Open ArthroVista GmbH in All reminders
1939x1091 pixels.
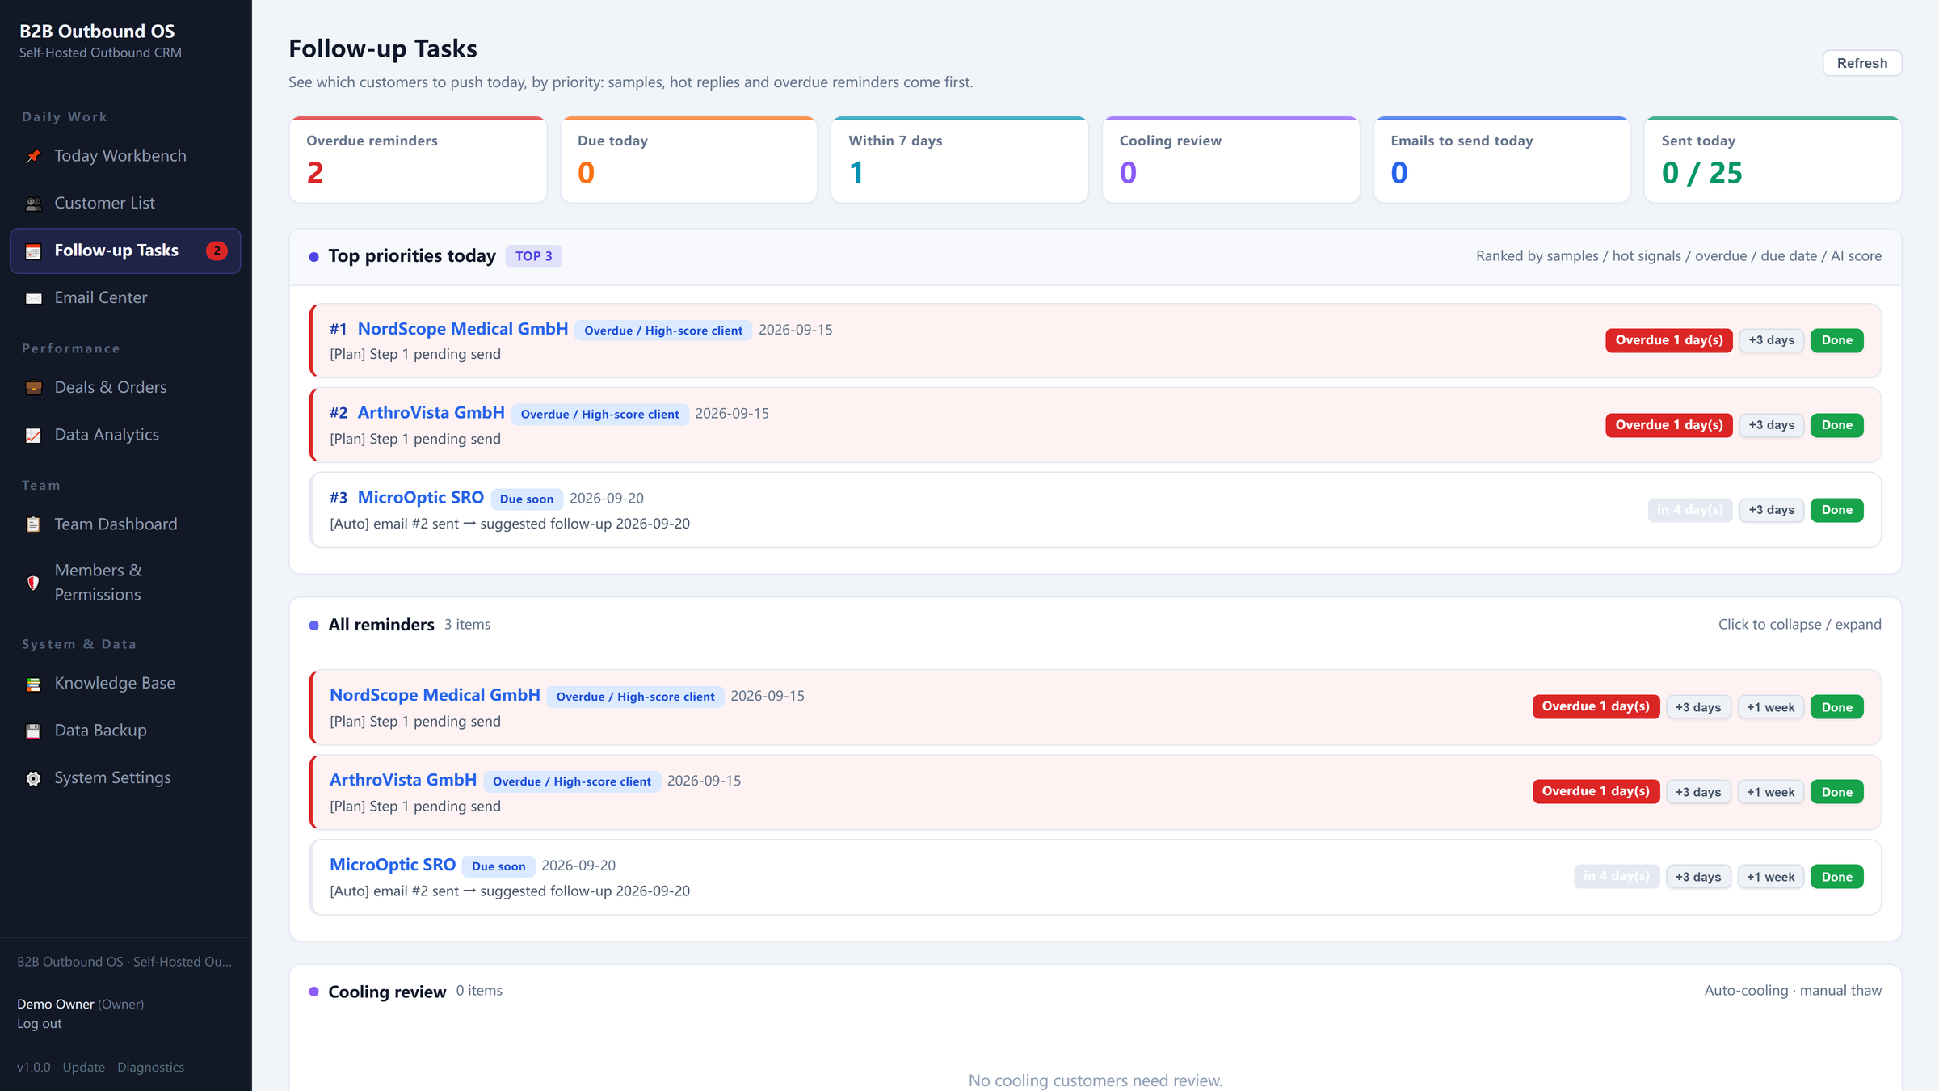point(403,780)
